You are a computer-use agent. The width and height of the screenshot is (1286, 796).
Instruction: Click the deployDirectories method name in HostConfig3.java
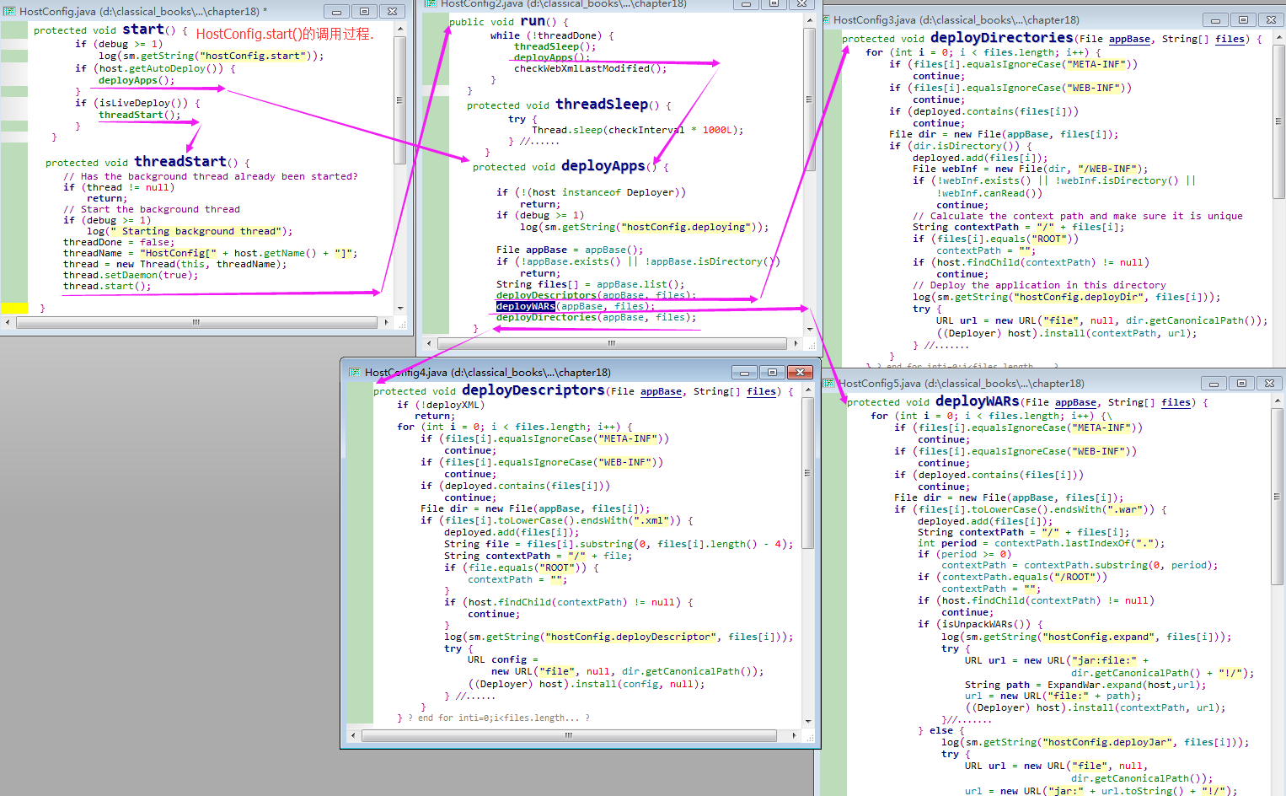[x=1002, y=38]
